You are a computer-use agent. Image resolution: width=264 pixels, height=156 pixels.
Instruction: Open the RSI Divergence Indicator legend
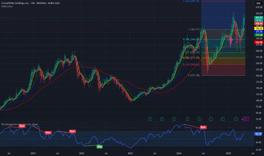click(20, 124)
